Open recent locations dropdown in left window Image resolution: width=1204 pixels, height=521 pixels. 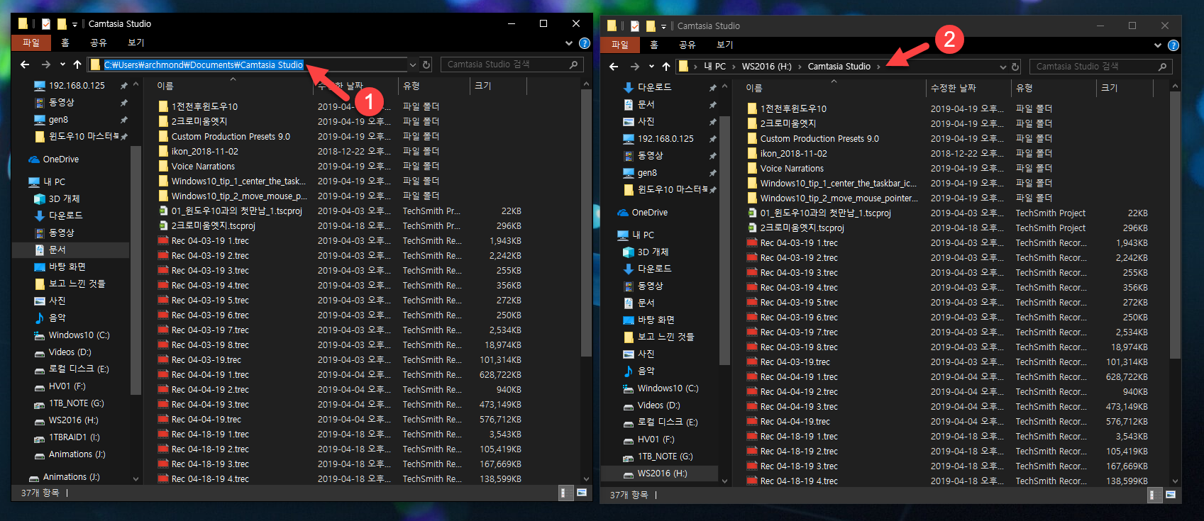pyautogui.click(x=62, y=65)
